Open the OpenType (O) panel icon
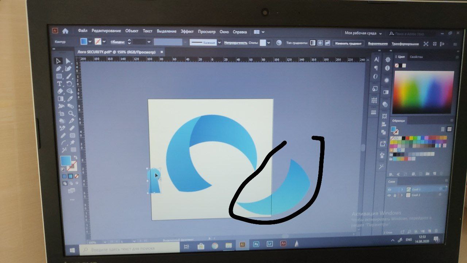Viewport: 467px width, 263px height. coord(375,77)
